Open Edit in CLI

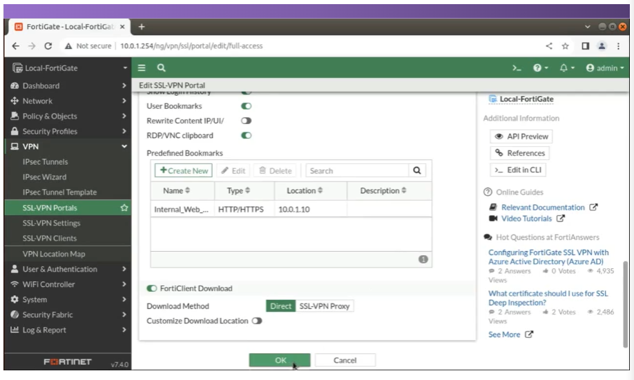(x=518, y=170)
